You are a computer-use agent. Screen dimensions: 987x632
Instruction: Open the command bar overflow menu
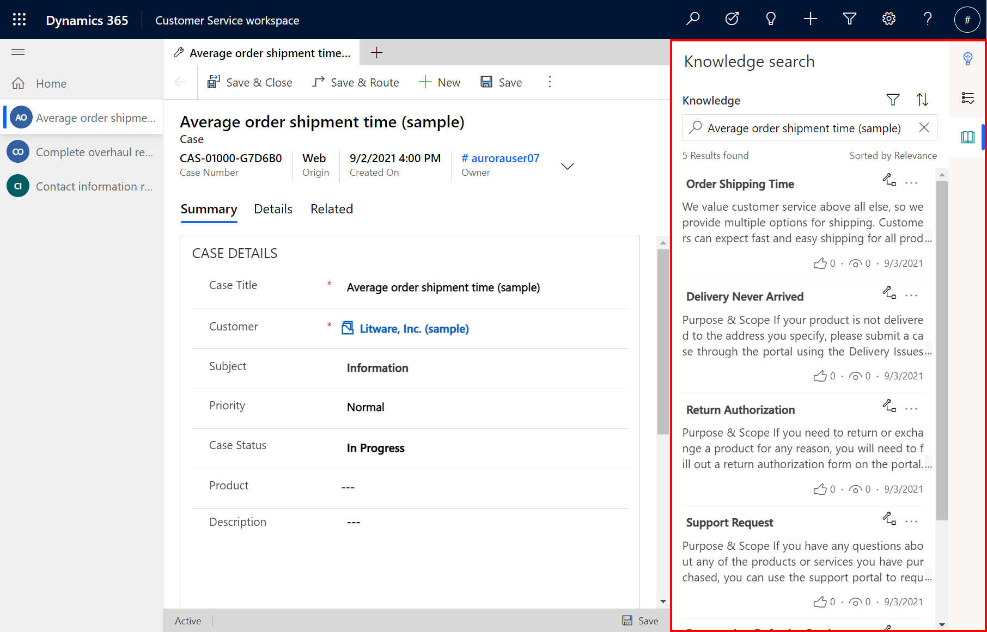point(550,82)
